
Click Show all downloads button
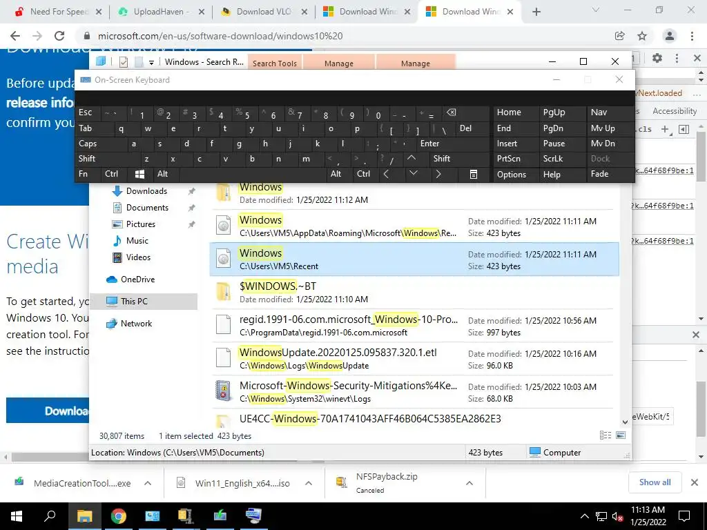tap(655, 482)
